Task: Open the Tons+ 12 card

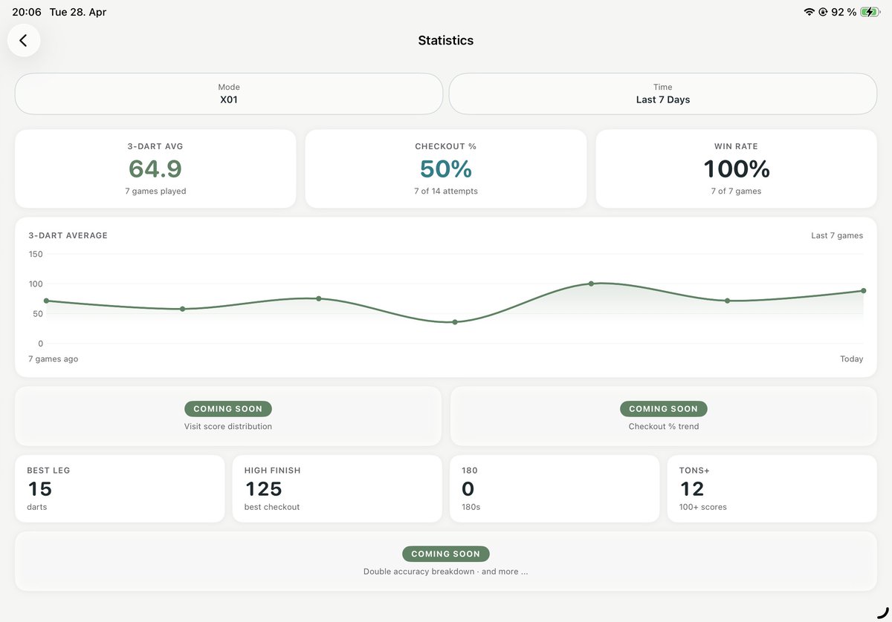Action: (x=772, y=489)
